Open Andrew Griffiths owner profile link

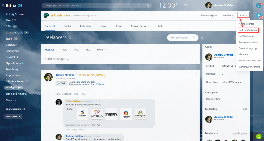pos(224,55)
